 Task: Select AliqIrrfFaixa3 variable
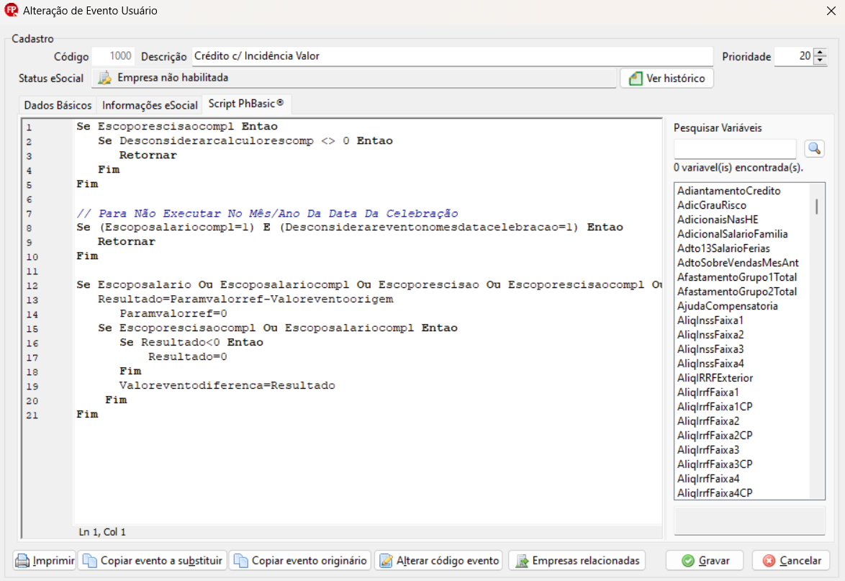(708, 450)
